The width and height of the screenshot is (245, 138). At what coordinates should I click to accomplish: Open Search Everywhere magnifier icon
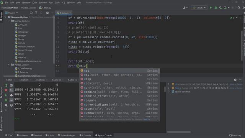[x=239, y=8]
